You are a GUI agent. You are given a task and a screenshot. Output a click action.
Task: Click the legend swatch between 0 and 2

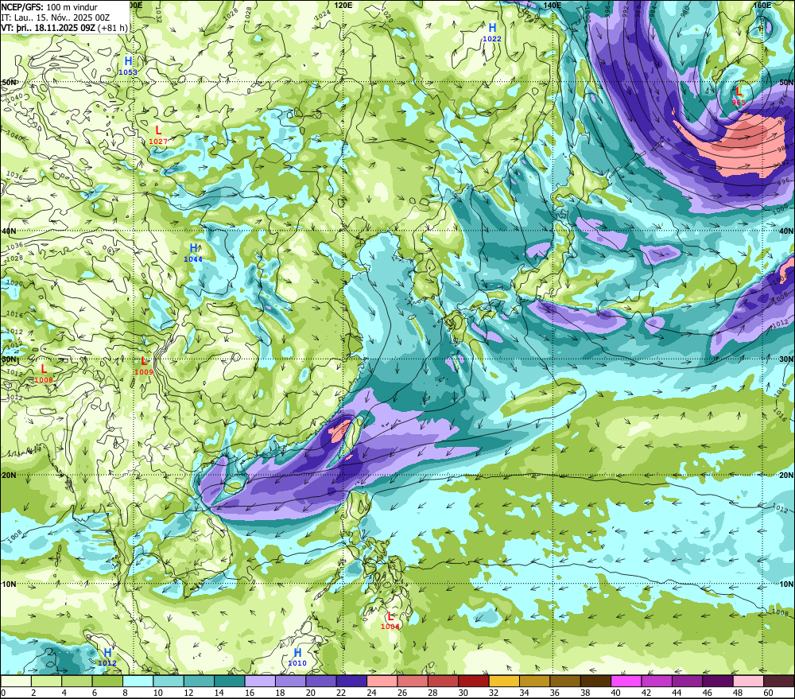coord(16,681)
